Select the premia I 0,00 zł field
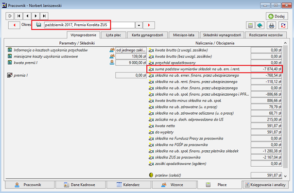Screen dimensions: 294x193 pos(131,75)
